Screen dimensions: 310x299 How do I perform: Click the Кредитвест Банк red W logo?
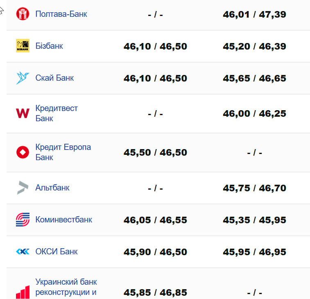point(23,113)
